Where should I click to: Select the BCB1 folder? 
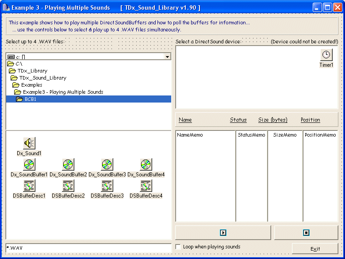[88, 99]
